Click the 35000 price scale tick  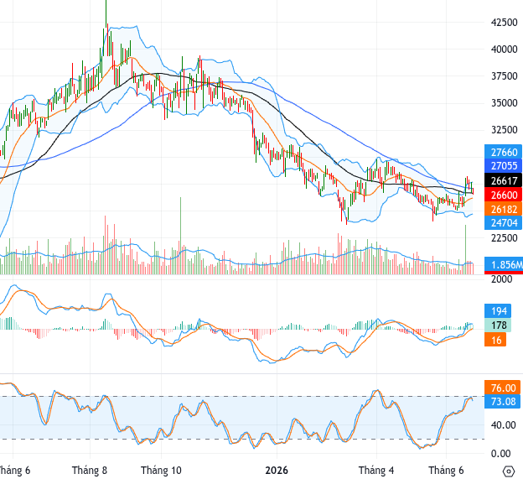pos(504,103)
